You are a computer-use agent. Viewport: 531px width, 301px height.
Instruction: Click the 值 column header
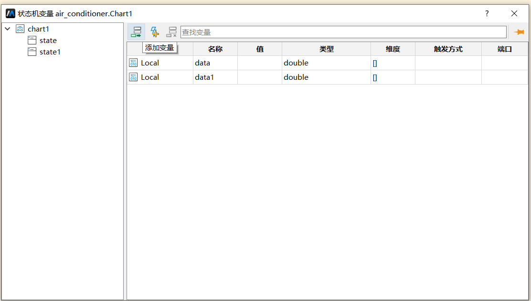coord(260,49)
